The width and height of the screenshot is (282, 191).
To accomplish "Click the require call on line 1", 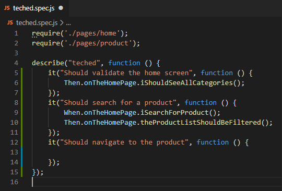I will [x=46, y=33].
